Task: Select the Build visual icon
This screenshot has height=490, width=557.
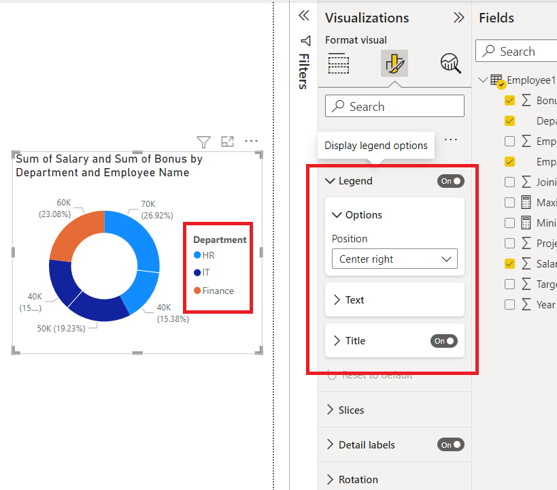Action: pos(338,63)
